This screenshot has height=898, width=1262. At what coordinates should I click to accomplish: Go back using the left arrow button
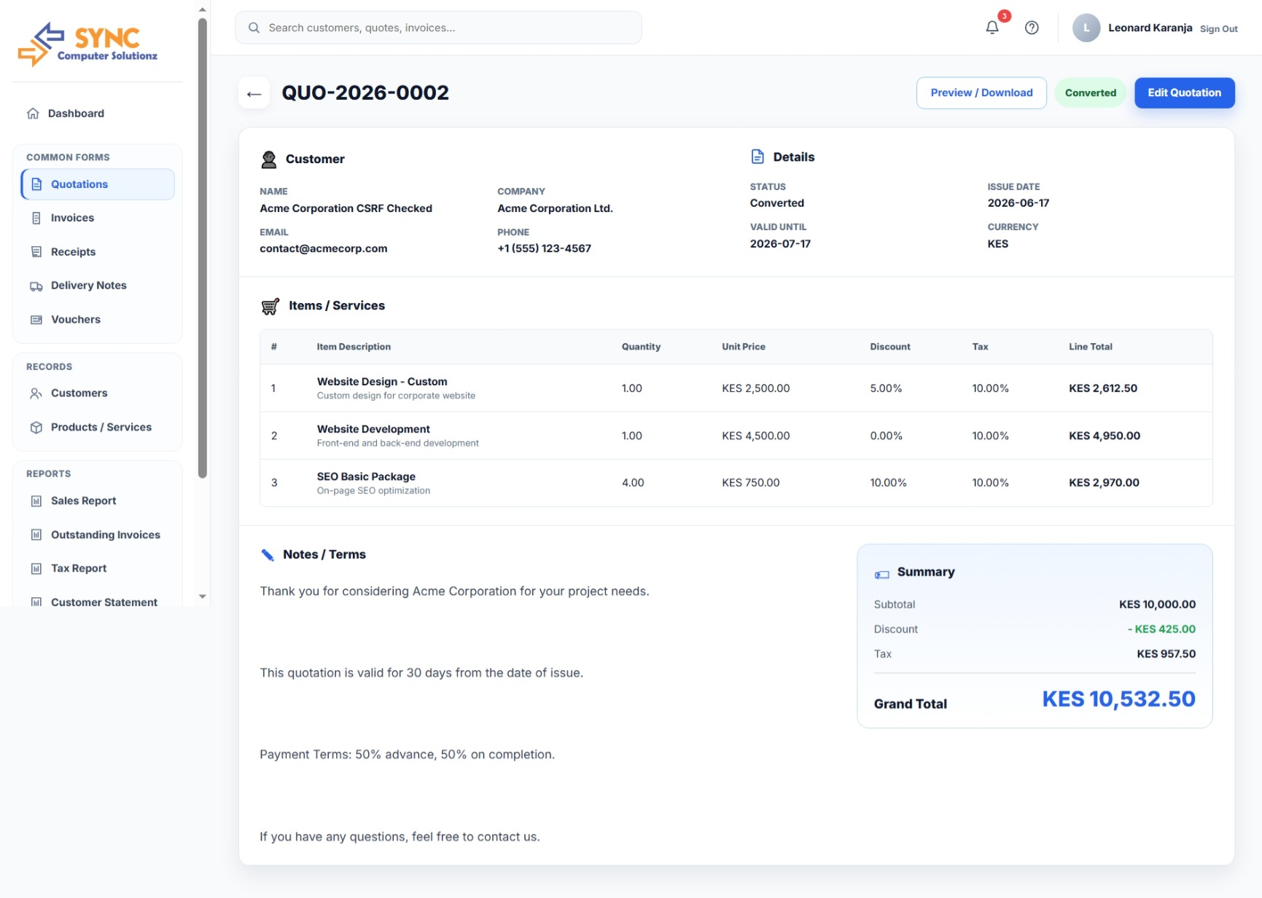coord(254,93)
